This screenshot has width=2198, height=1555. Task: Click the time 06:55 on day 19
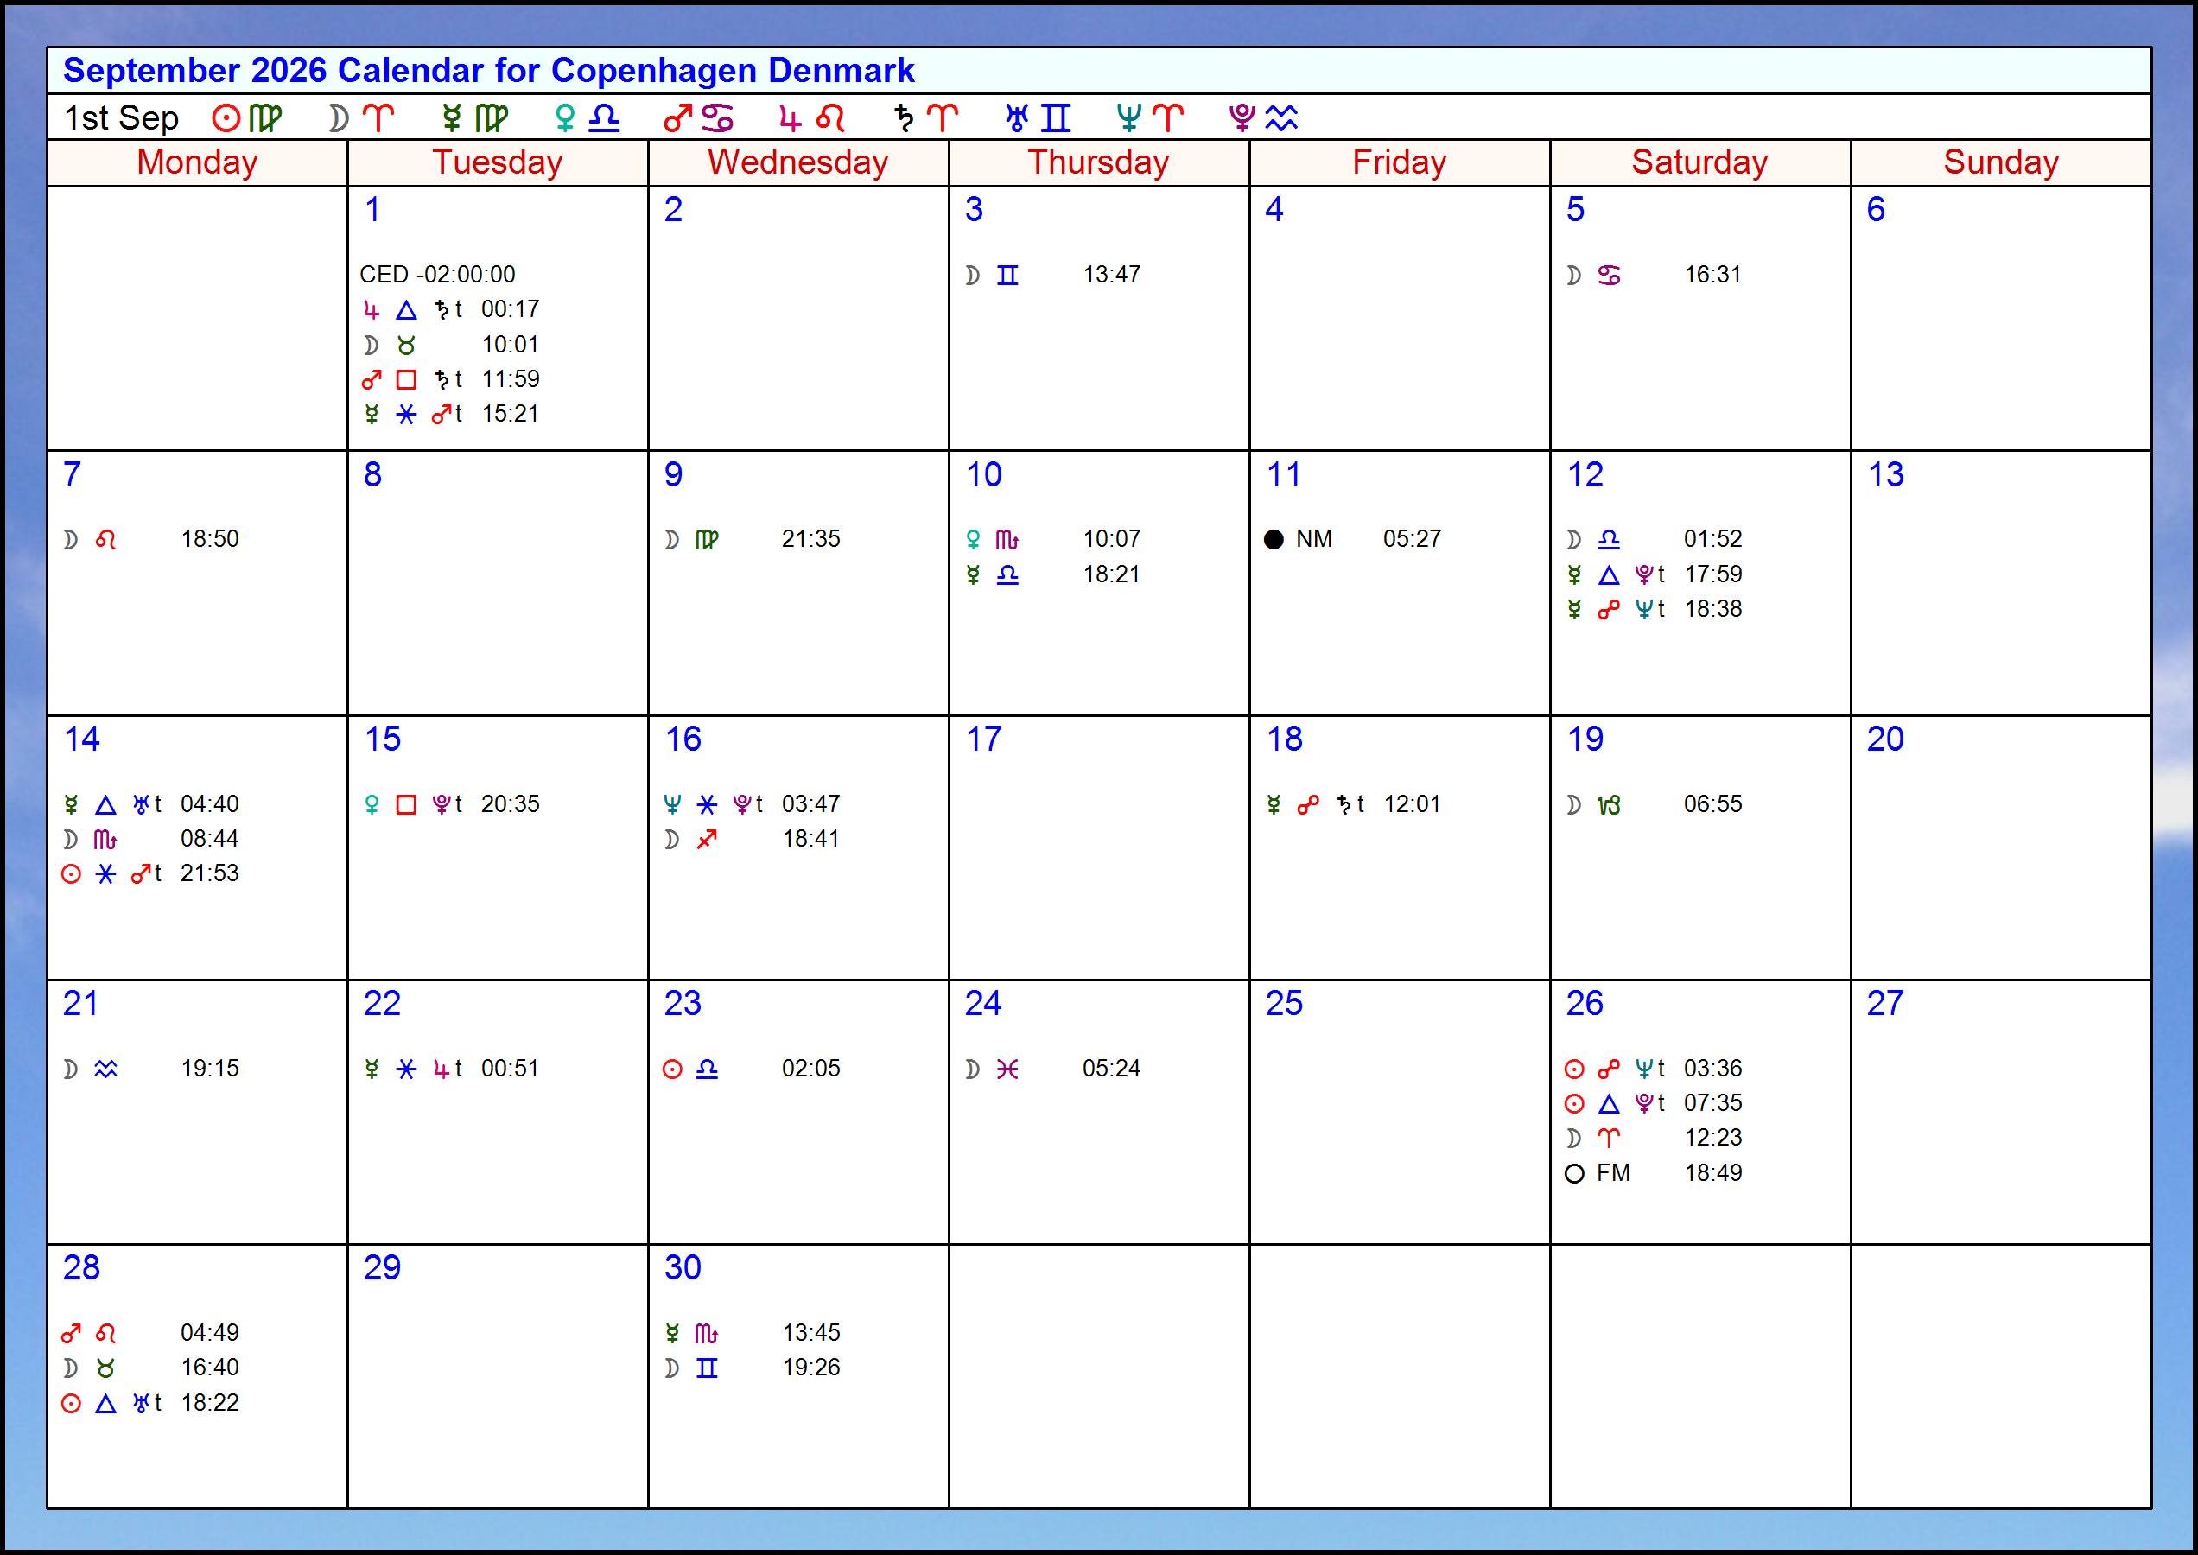coord(1712,804)
